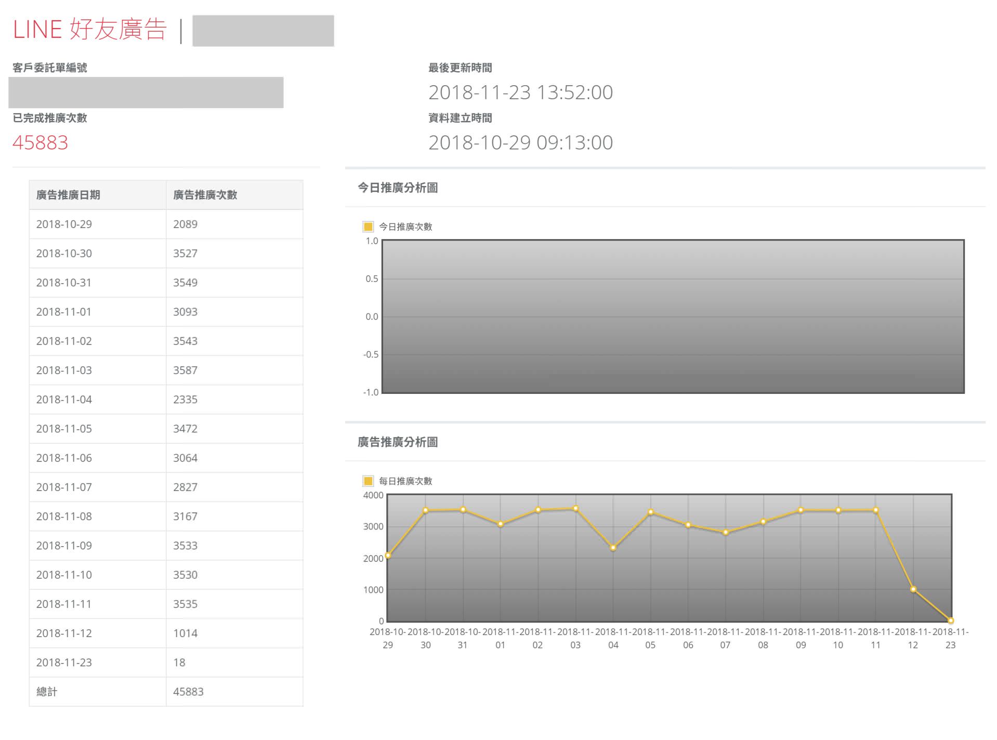Image resolution: width=997 pixels, height=740 pixels.
Task: Click the 廣告推廣分析圖 section heading
Action: (x=397, y=442)
